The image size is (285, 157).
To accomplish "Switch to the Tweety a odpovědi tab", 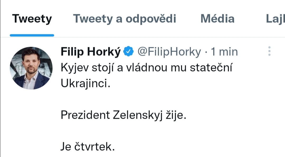I will click(125, 19).
